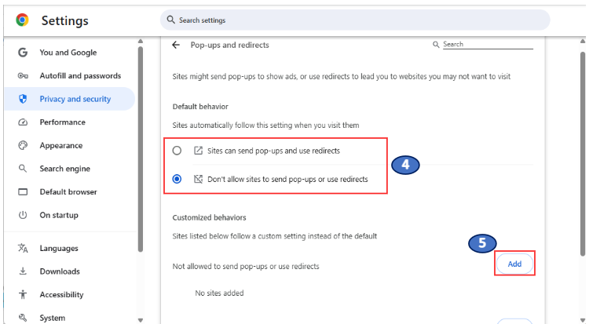The height and width of the screenshot is (324, 589).
Task: Click the Chrome logo icon
Action: 22,20
